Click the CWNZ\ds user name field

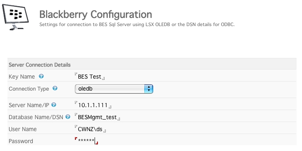(x=90, y=129)
